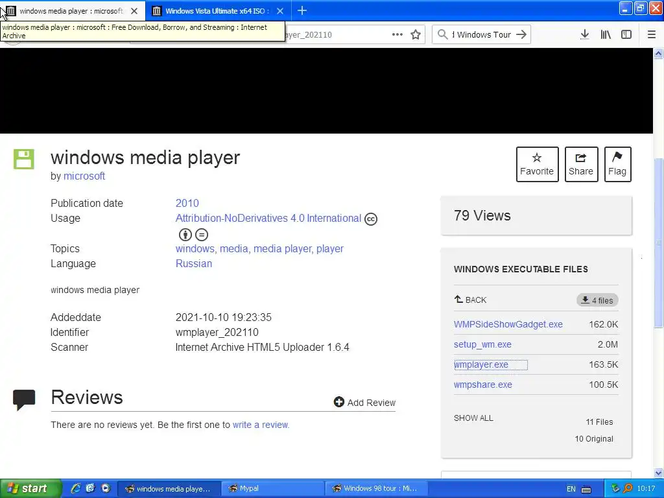This screenshot has width=664, height=498.
Task: Launch Windows Media Player quick launch icon
Action: click(x=106, y=488)
